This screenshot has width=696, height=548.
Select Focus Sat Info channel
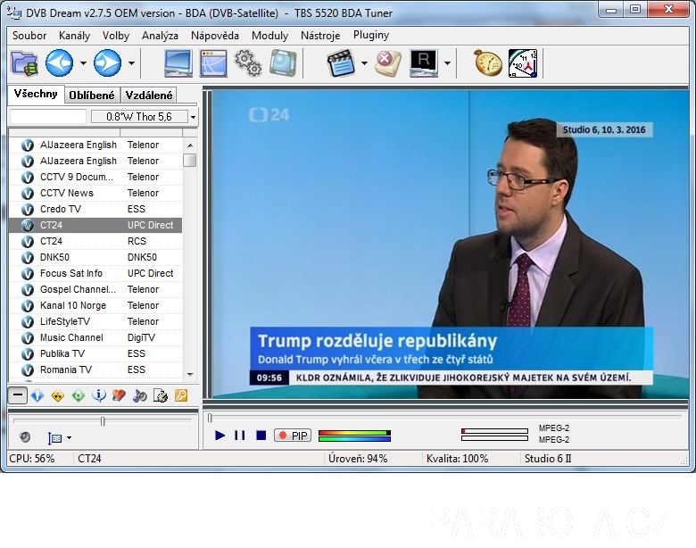point(95,273)
